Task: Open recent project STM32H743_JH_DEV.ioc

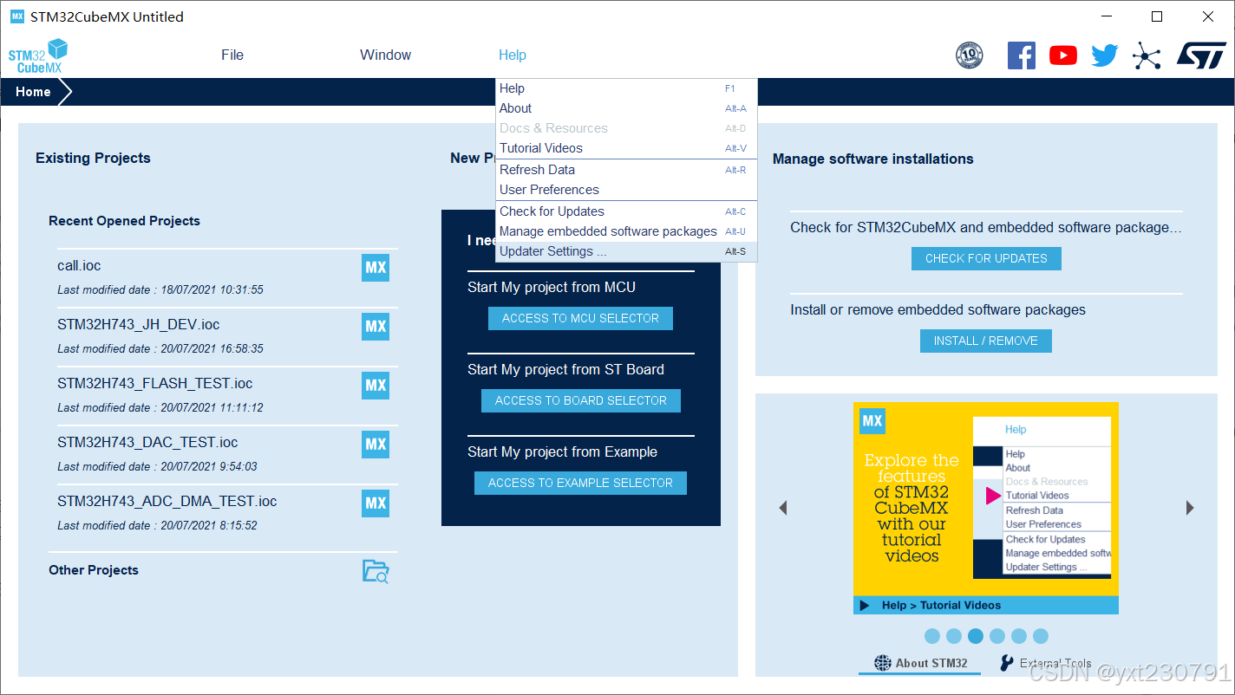Action: pyautogui.click(x=139, y=324)
